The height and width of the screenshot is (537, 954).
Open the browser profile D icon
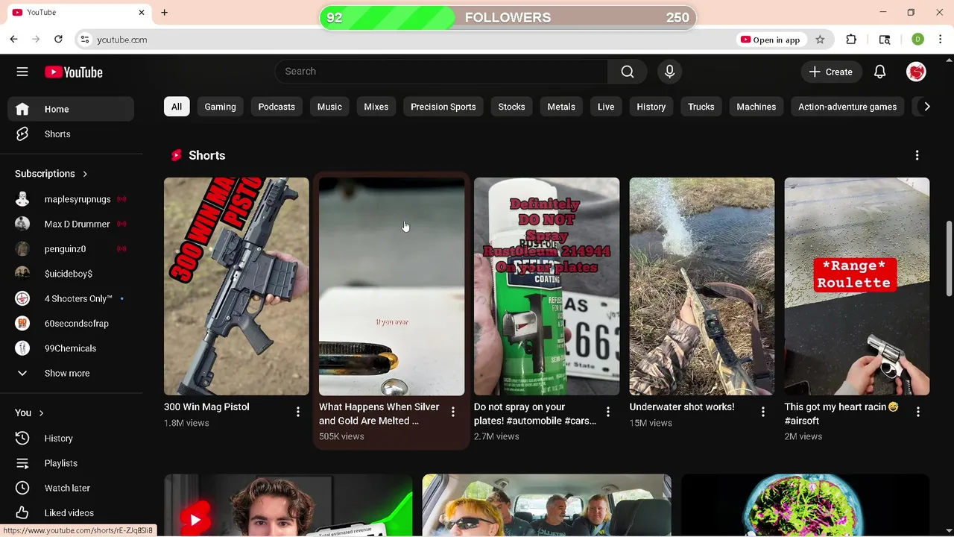pos(917,40)
